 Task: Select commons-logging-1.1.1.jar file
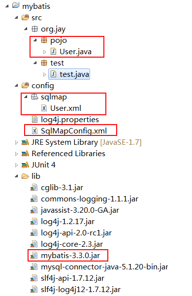tap(90, 199)
